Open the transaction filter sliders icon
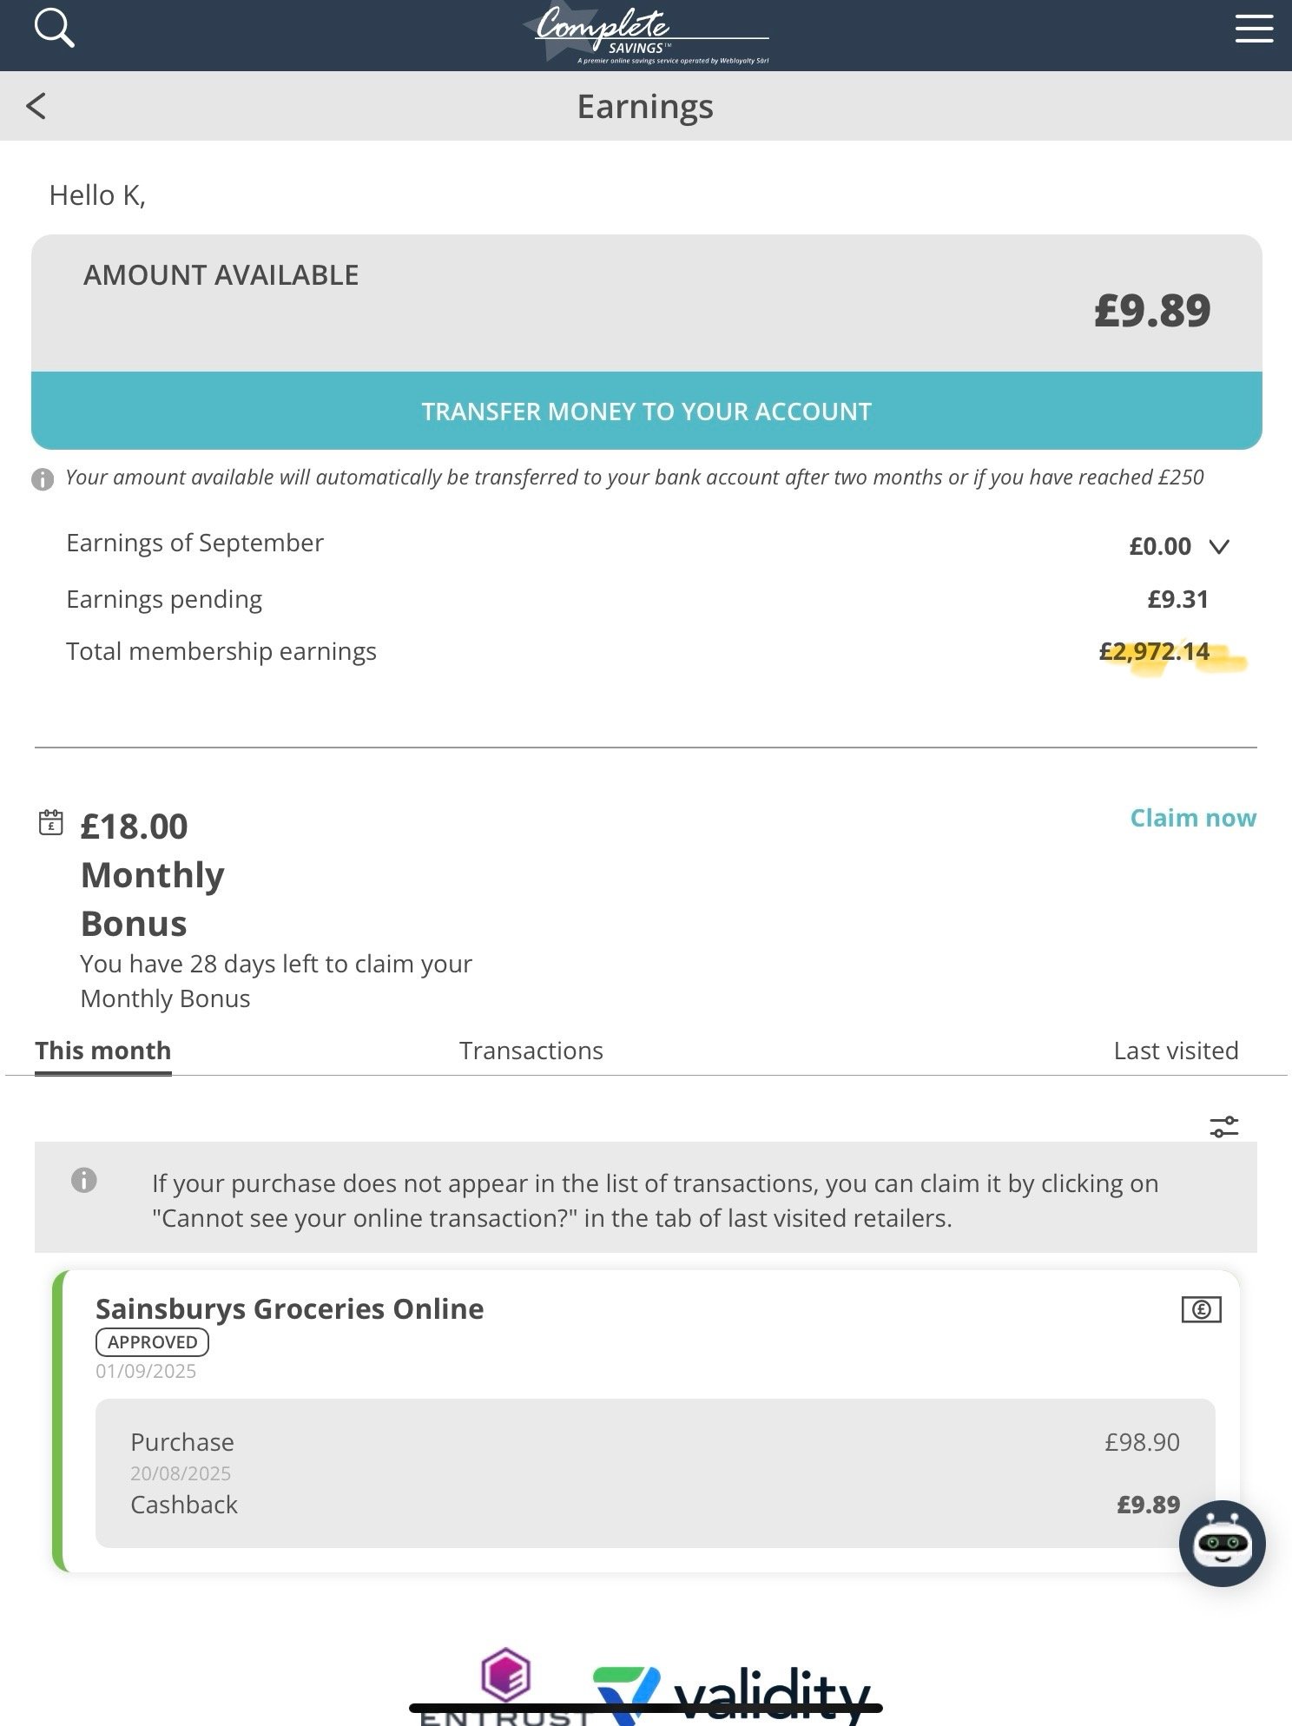This screenshot has height=1726, width=1292. pos(1224,1127)
